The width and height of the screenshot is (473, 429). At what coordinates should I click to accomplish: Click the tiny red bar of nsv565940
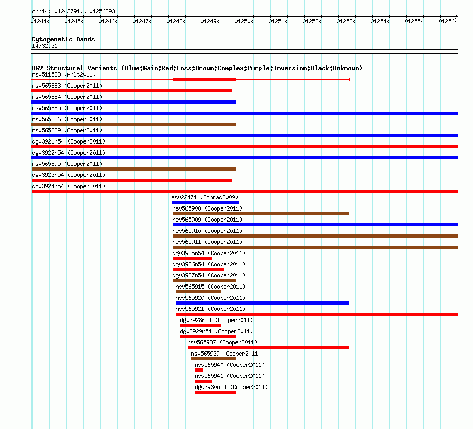pyautogui.click(x=199, y=370)
